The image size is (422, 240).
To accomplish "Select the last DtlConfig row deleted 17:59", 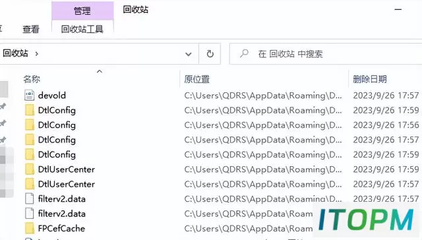I will [x=222, y=154].
